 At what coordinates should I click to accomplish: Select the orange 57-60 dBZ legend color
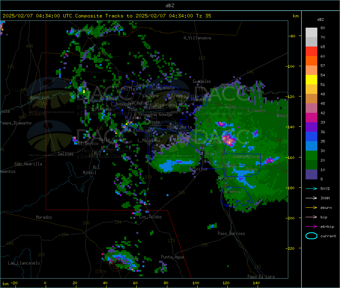pyautogui.click(x=311, y=61)
